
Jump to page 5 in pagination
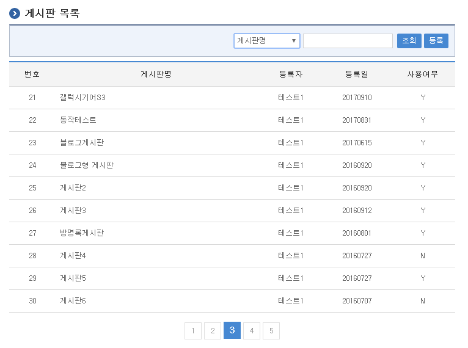click(271, 331)
